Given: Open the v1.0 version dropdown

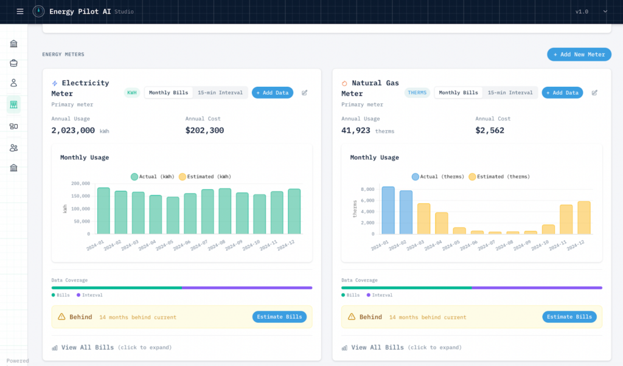Looking at the screenshot, I should pyautogui.click(x=591, y=12).
